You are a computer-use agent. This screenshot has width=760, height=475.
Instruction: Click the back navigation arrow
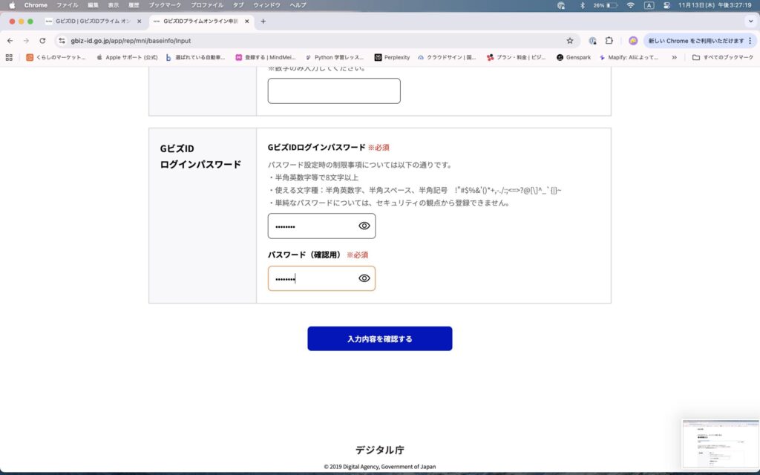[10, 41]
